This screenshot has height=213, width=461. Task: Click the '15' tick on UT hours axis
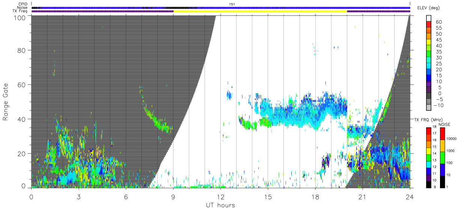(268, 197)
